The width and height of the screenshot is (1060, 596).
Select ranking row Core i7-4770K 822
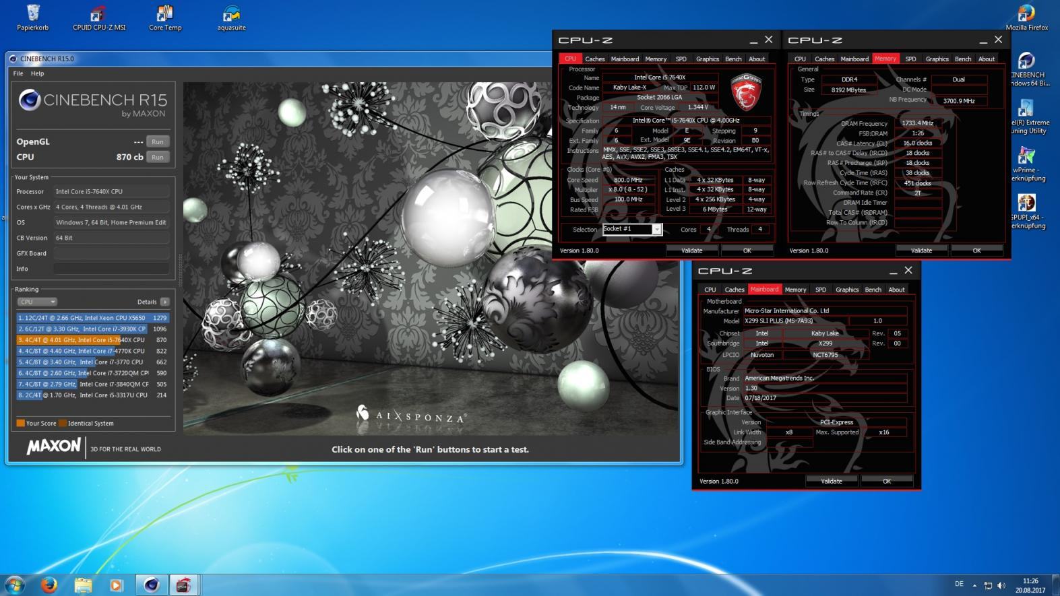[92, 351]
